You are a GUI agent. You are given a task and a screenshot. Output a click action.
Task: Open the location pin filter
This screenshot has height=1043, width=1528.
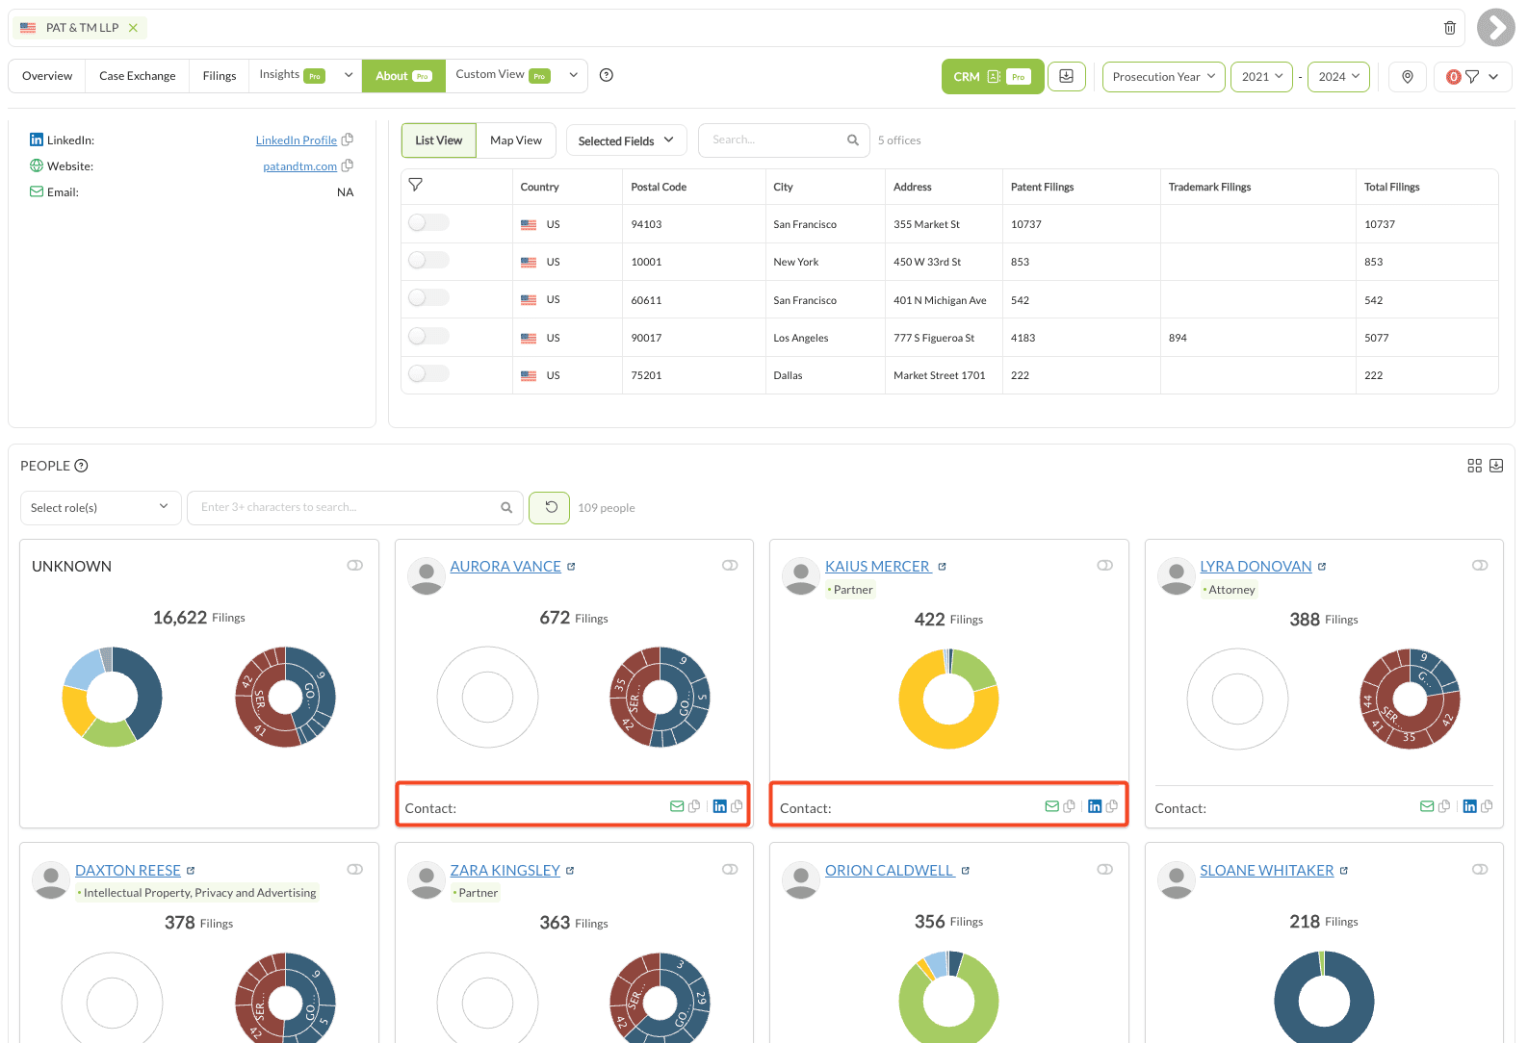click(1408, 77)
